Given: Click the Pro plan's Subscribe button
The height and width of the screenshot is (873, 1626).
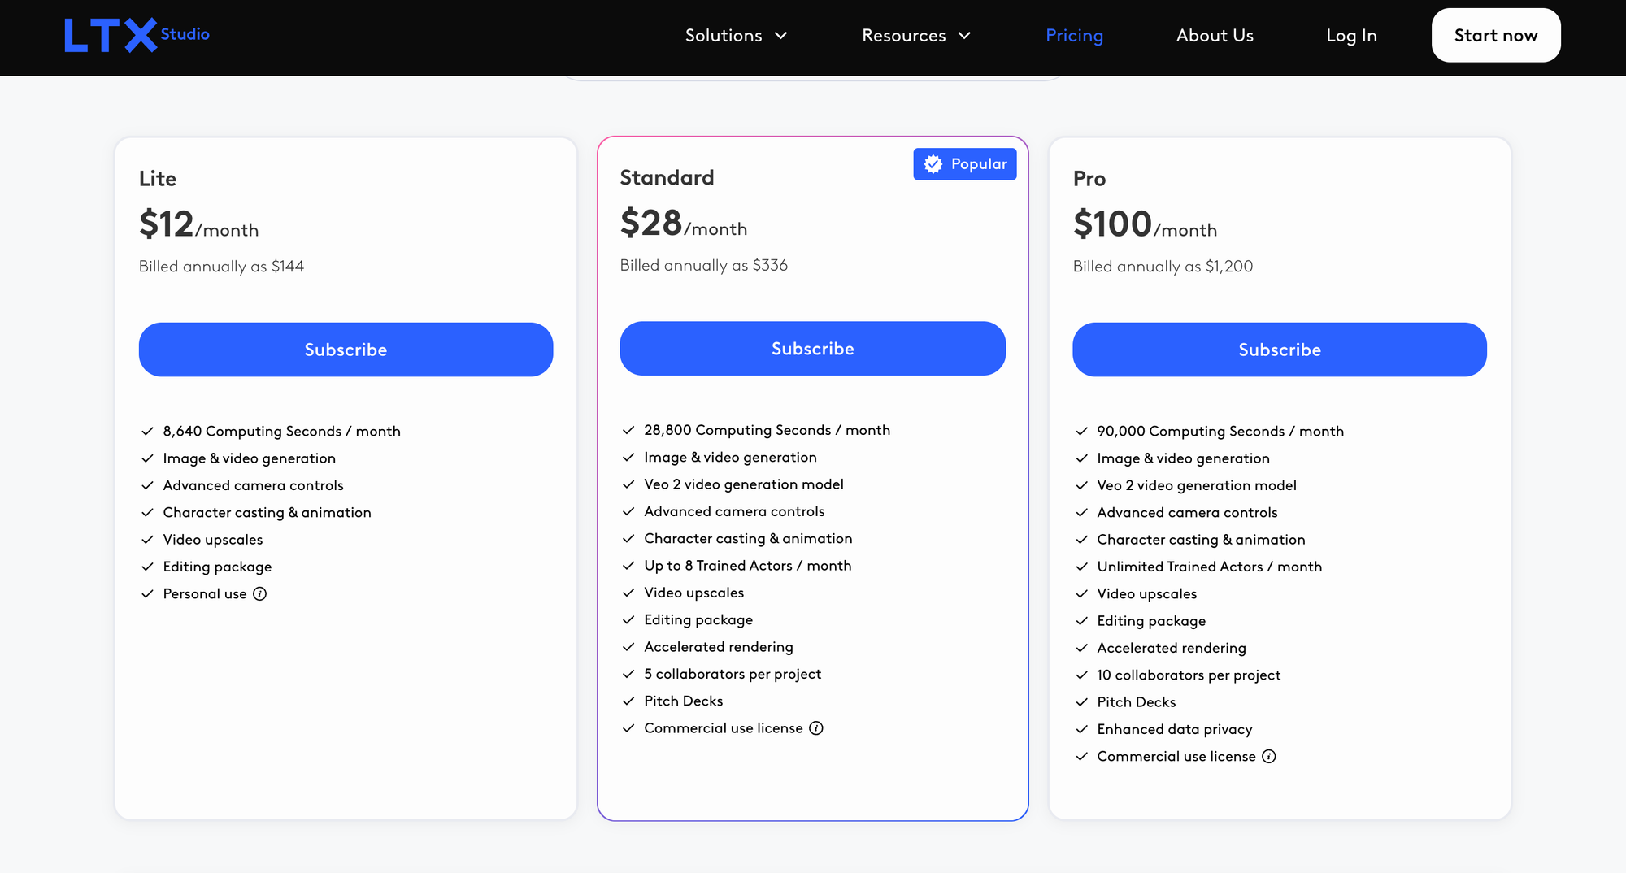Looking at the screenshot, I should pyautogui.click(x=1279, y=350).
